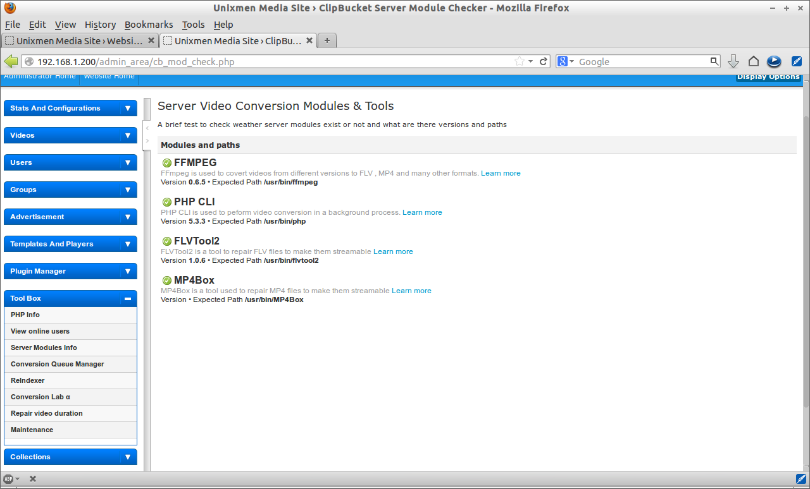Expand the Advertisement sidebar section
Viewport: 810px width, 489px height.
tap(70, 217)
